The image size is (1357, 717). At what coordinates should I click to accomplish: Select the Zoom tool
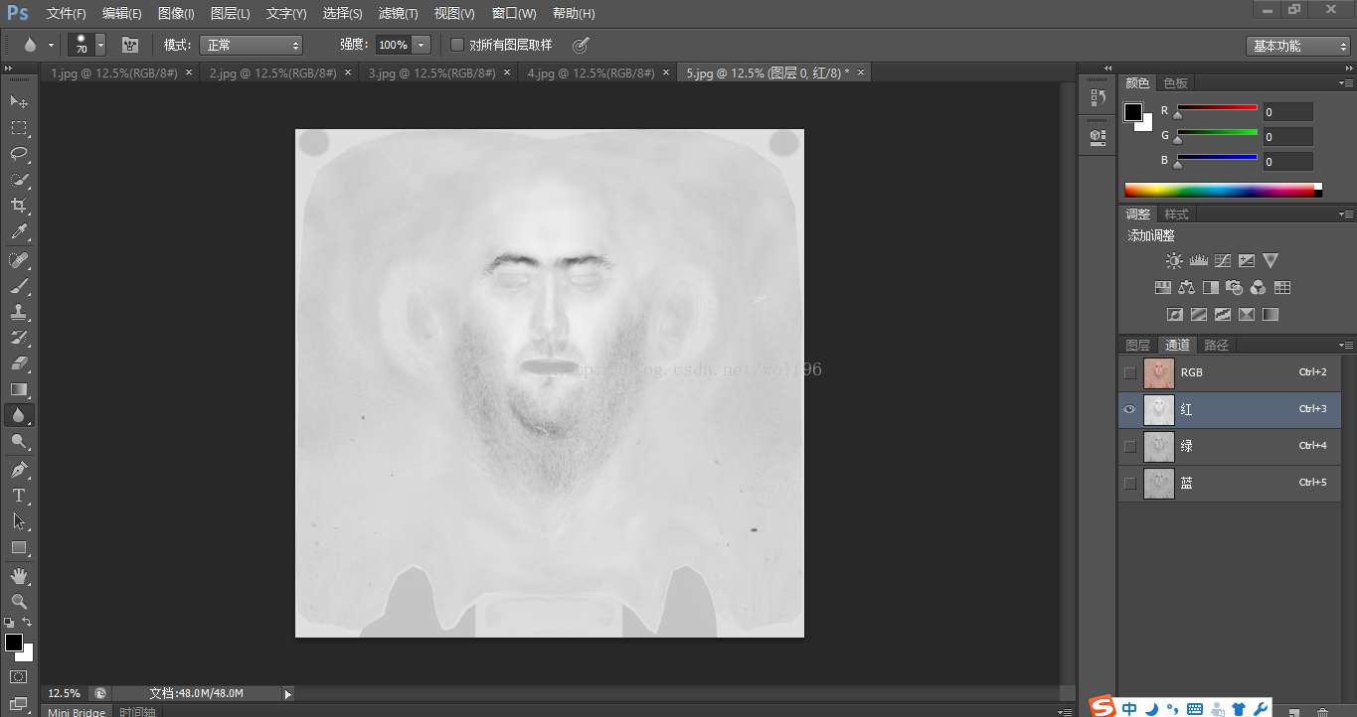pyautogui.click(x=19, y=602)
